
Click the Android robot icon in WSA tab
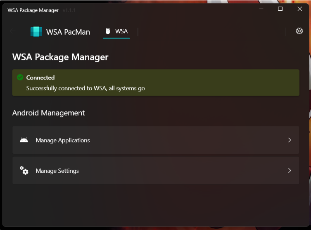click(108, 31)
